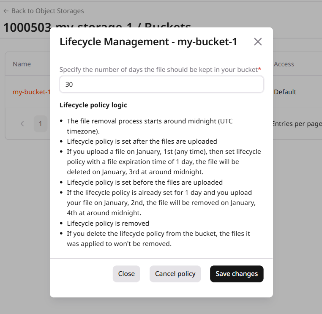Image resolution: width=322 pixels, height=314 pixels.
Task: Click the Cancel policy button
Action: tap(175, 274)
